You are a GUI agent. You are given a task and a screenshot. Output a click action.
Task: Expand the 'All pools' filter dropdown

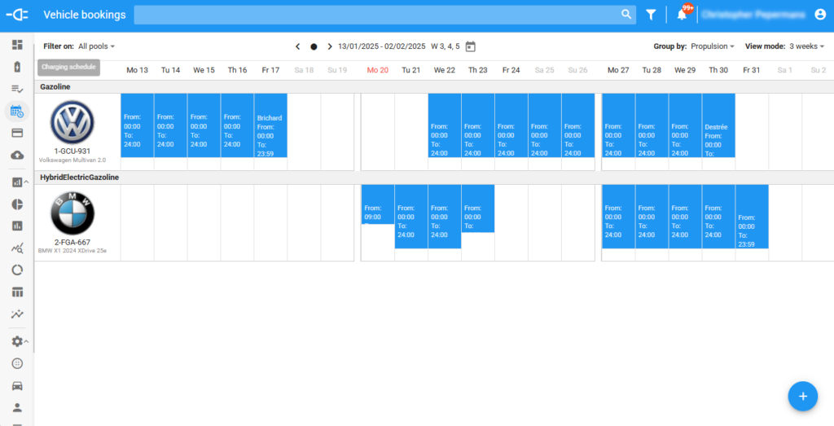[97, 46]
